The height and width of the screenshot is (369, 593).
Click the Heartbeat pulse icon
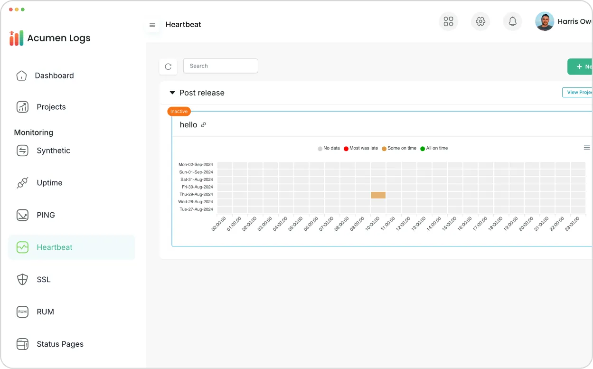22,247
